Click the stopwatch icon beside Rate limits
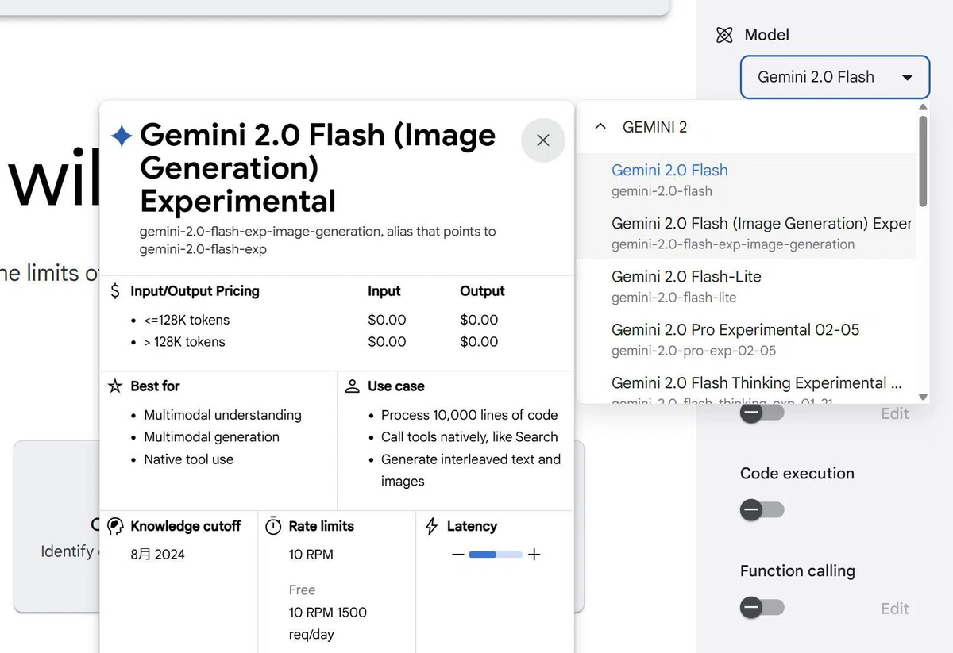This screenshot has height=653, width=953. [x=273, y=526]
